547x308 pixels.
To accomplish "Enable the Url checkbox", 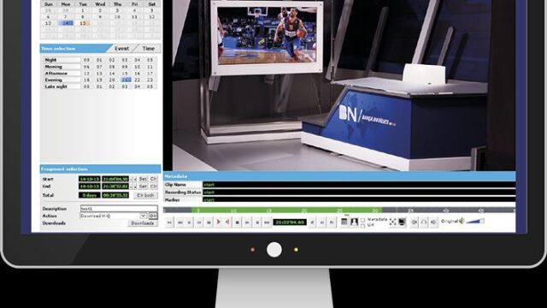I will pos(362,226).
